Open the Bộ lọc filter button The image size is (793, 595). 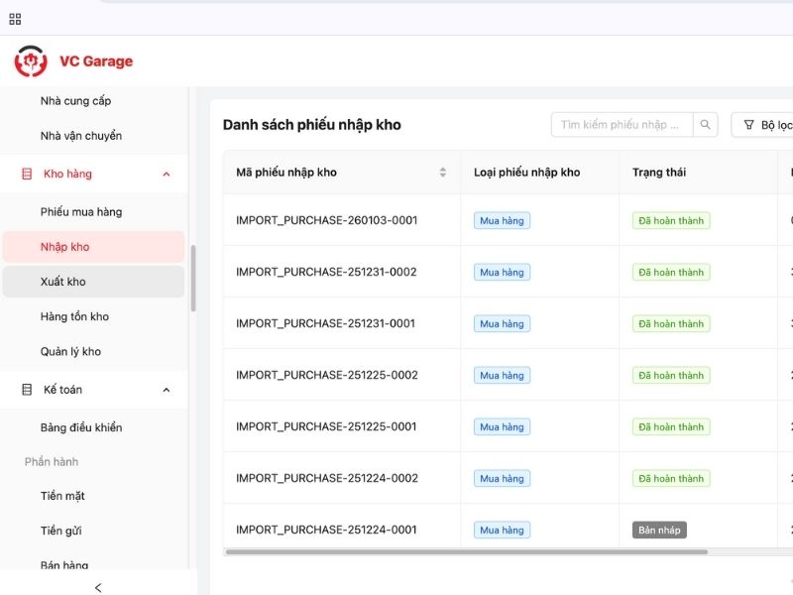766,125
